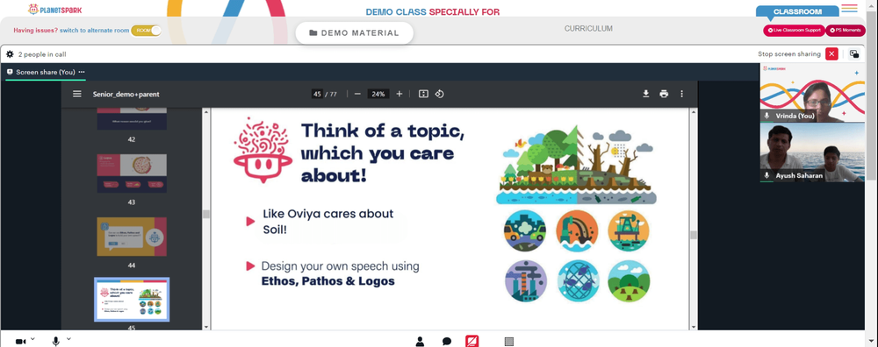Open call settings gear icon

10,54
